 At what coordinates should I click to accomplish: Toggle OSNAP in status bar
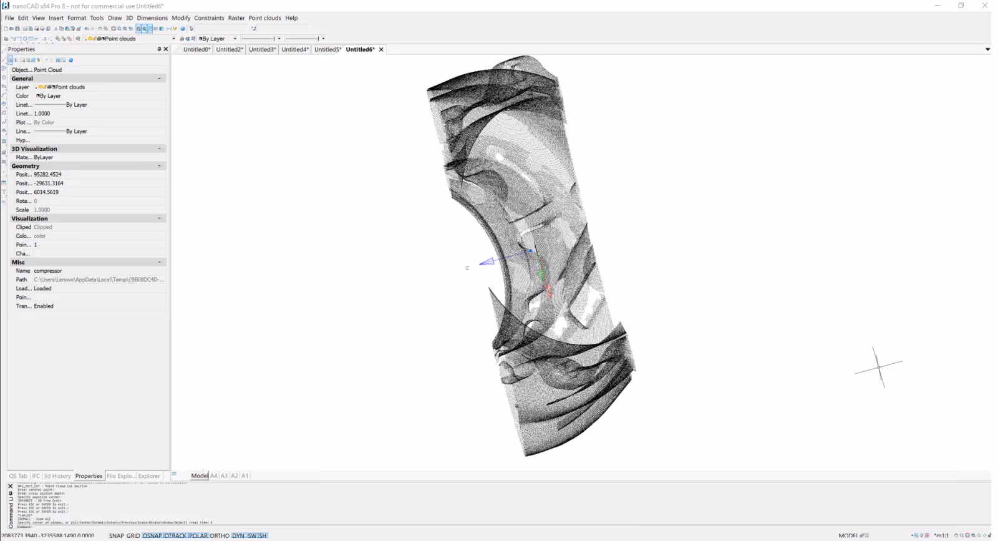pyautogui.click(x=152, y=535)
